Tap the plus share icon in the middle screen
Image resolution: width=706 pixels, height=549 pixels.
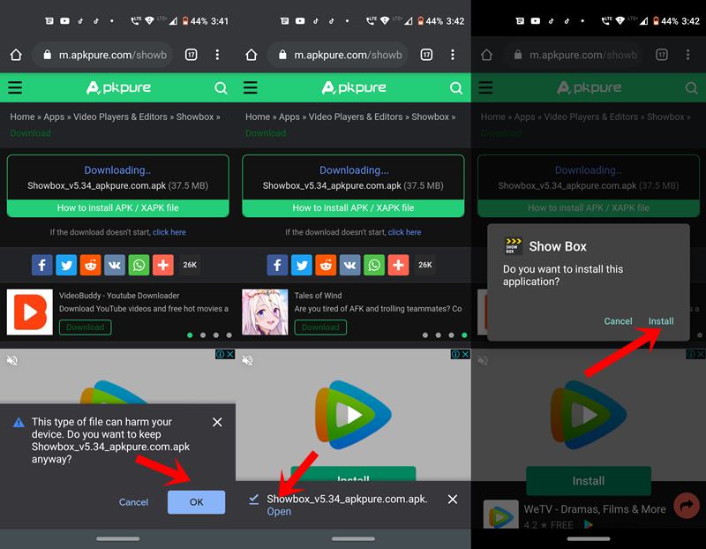tap(399, 265)
